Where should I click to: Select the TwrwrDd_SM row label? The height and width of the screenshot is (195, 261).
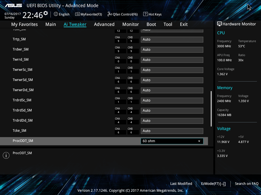[x=23, y=90]
